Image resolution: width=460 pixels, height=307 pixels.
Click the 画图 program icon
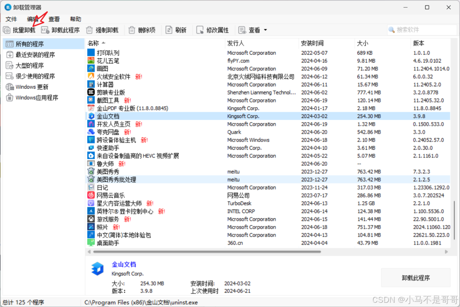(91, 69)
